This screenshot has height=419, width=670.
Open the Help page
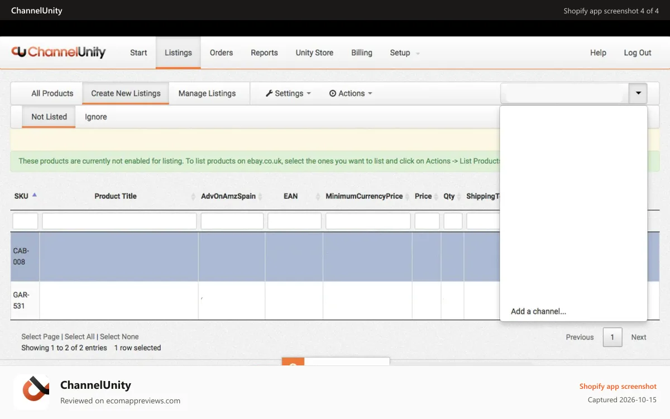598,53
